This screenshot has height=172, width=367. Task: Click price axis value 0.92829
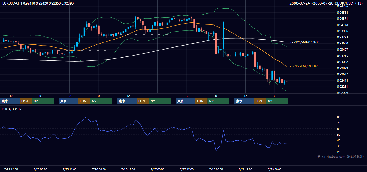(x=342, y=68)
